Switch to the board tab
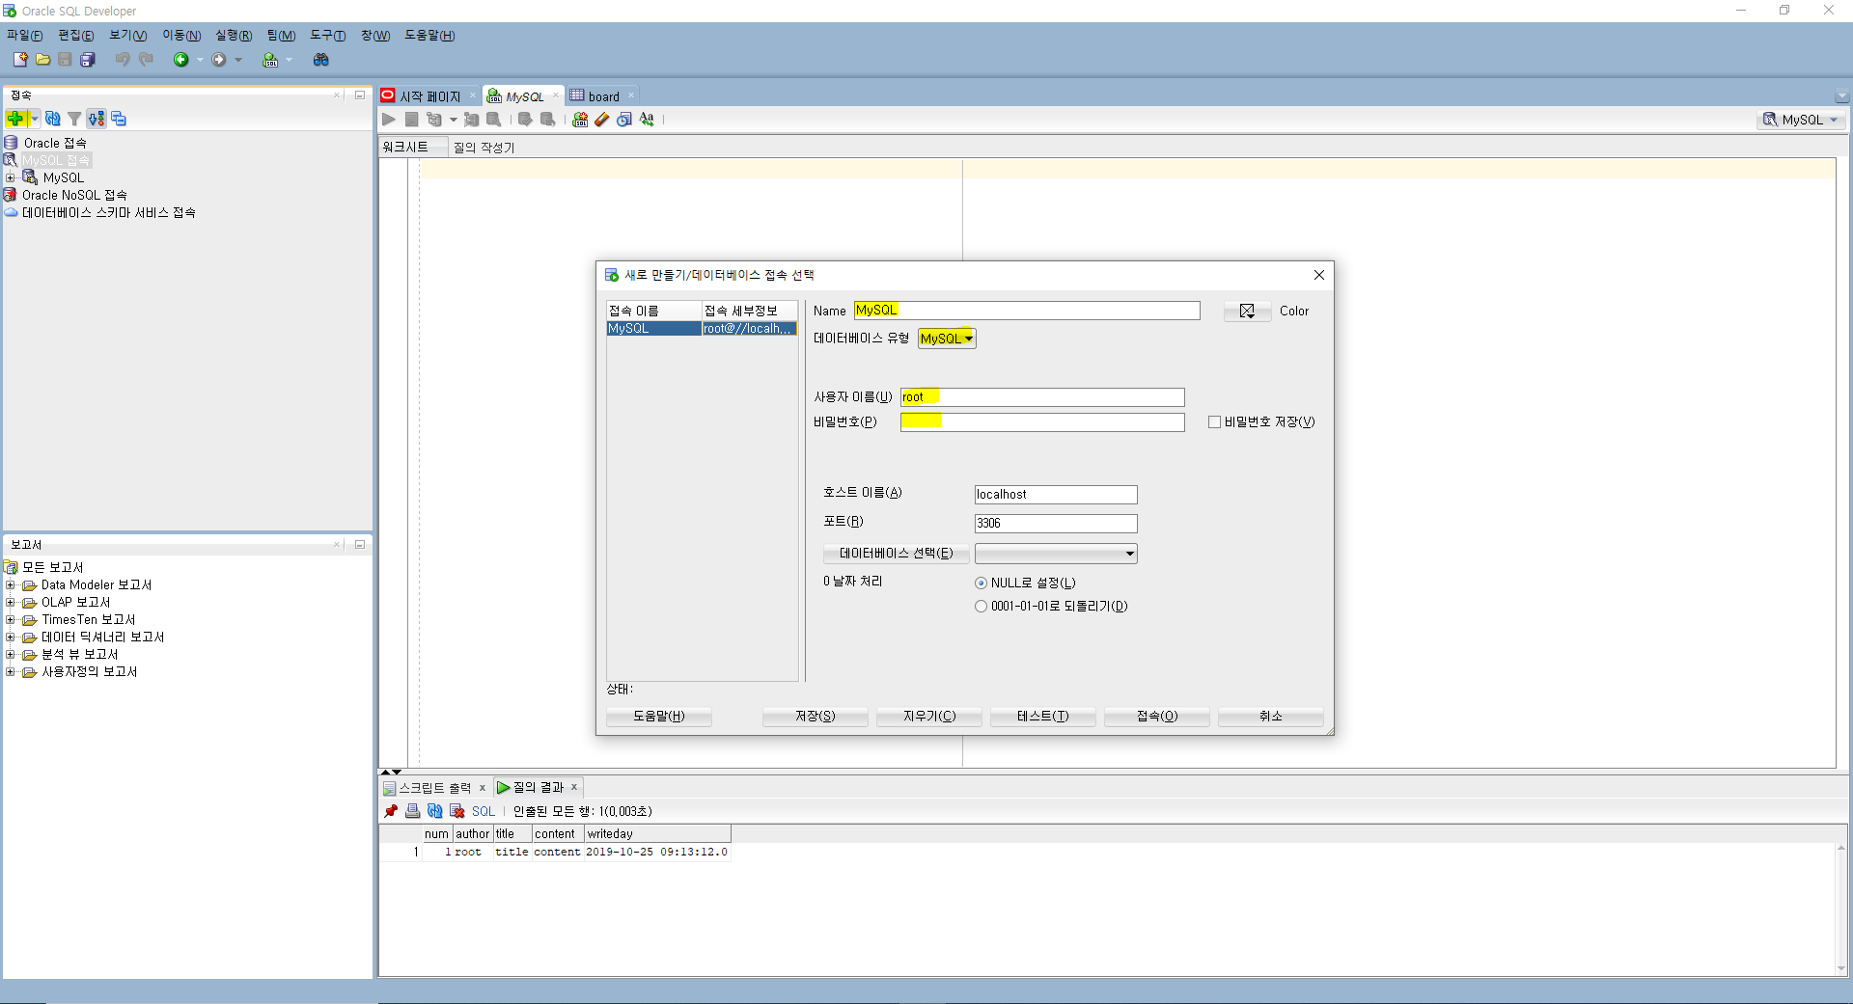This screenshot has width=1853, height=1004. pyautogui.click(x=603, y=96)
